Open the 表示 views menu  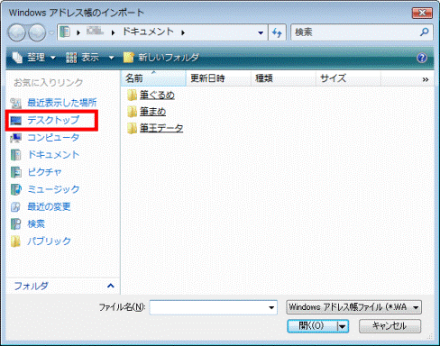tap(83, 57)
